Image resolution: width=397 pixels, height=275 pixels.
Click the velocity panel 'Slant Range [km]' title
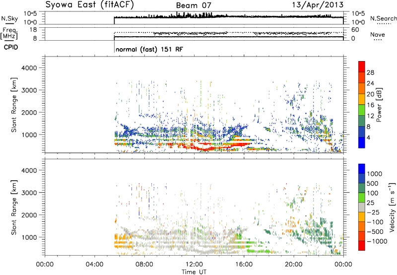(x=14, y=207)
